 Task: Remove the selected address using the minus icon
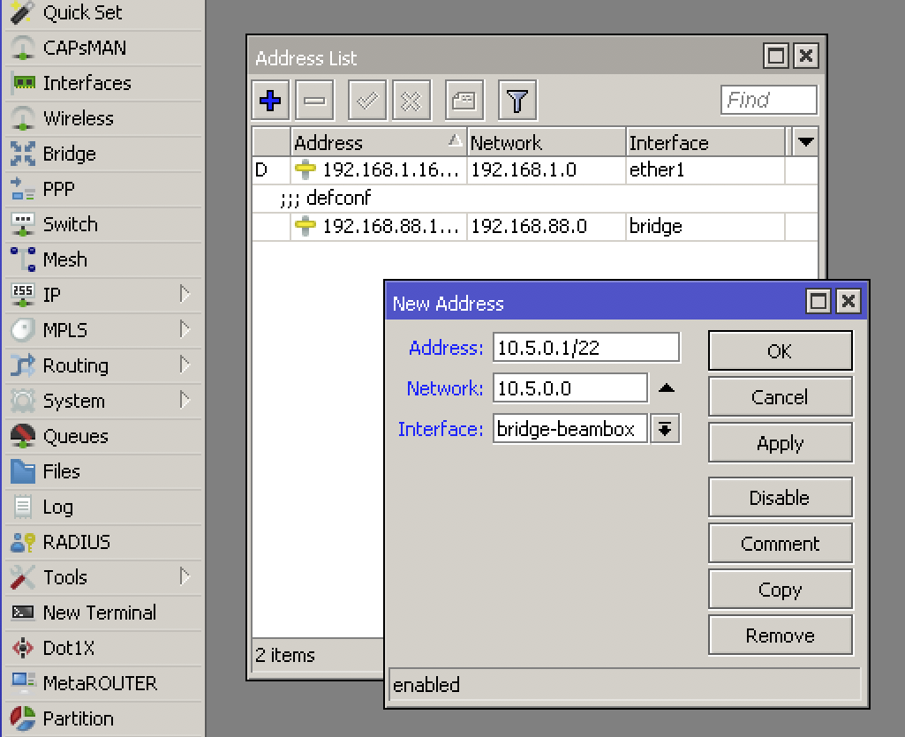(313, 100)
